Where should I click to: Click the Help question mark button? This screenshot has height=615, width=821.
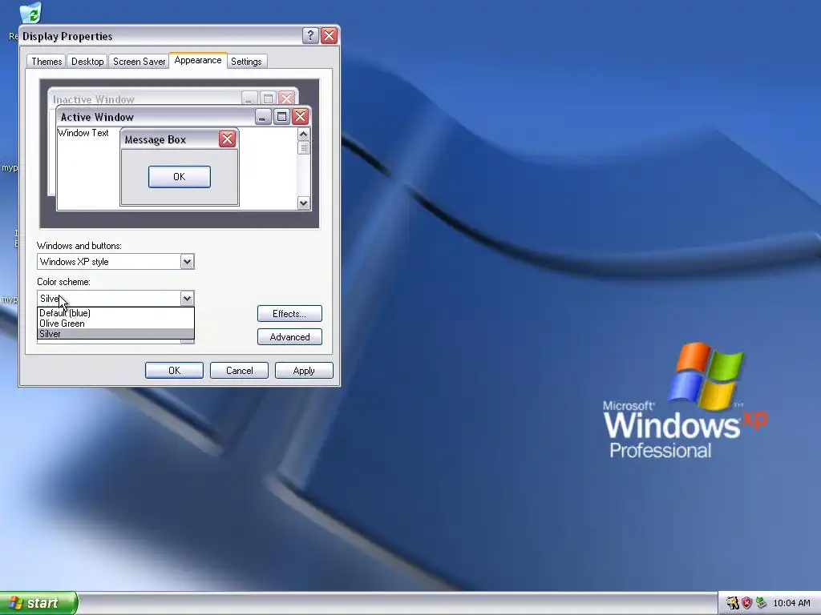point(310,35)
